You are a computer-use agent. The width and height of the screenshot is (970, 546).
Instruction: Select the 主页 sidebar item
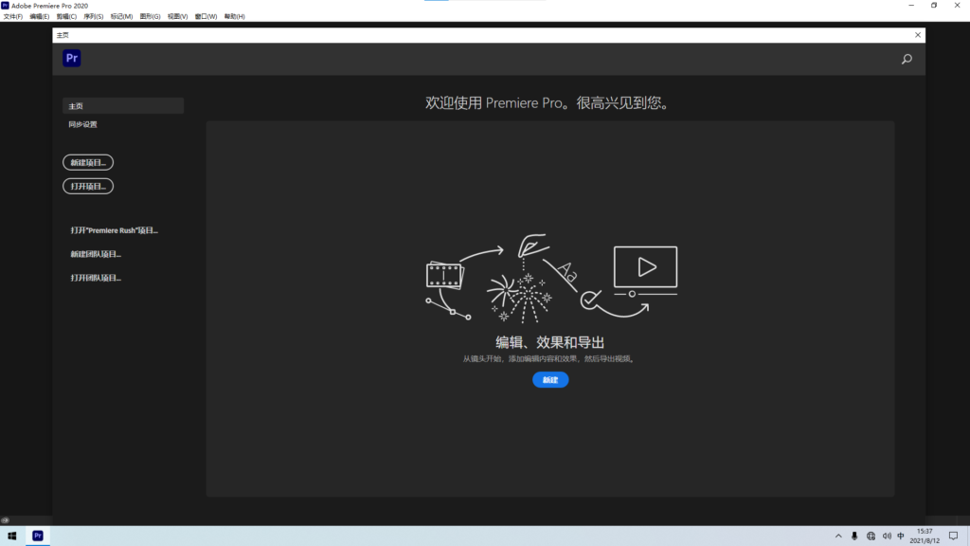[x=123, y=106]
